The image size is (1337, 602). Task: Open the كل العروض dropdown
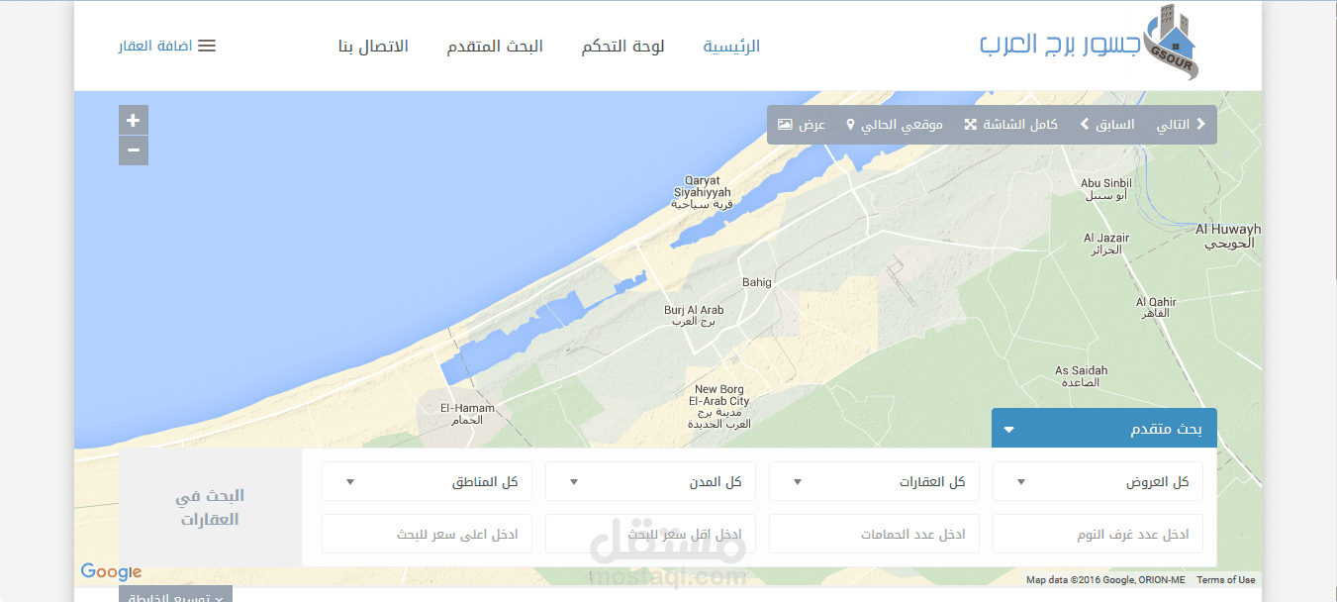pos(1098,481)
